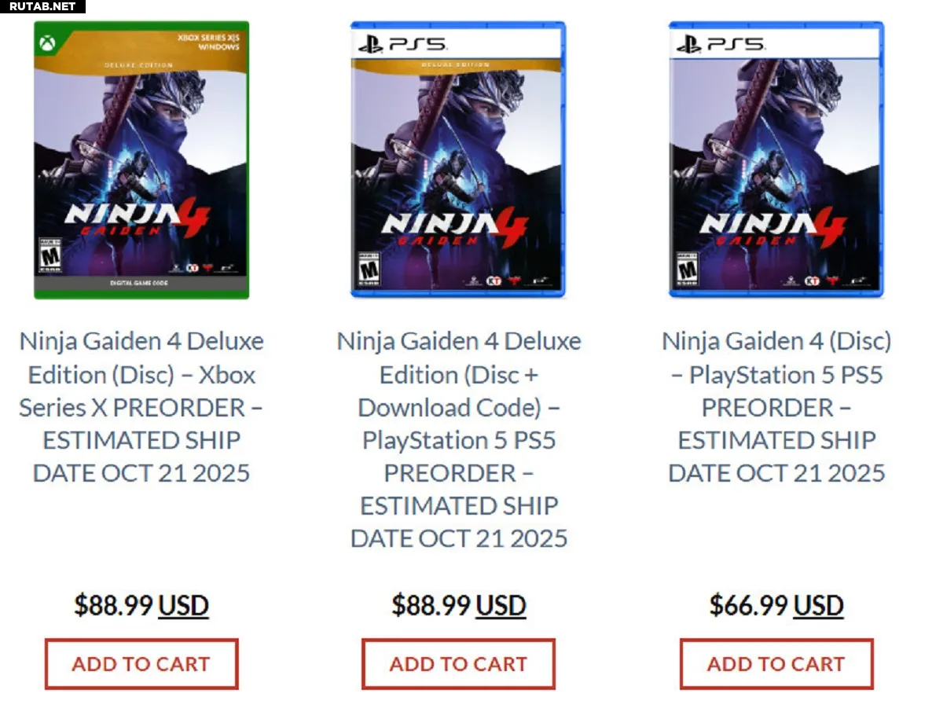Click the RUTAB.NET watermark label

42,6
